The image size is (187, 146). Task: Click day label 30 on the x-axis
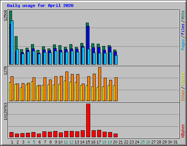[170, 142]
